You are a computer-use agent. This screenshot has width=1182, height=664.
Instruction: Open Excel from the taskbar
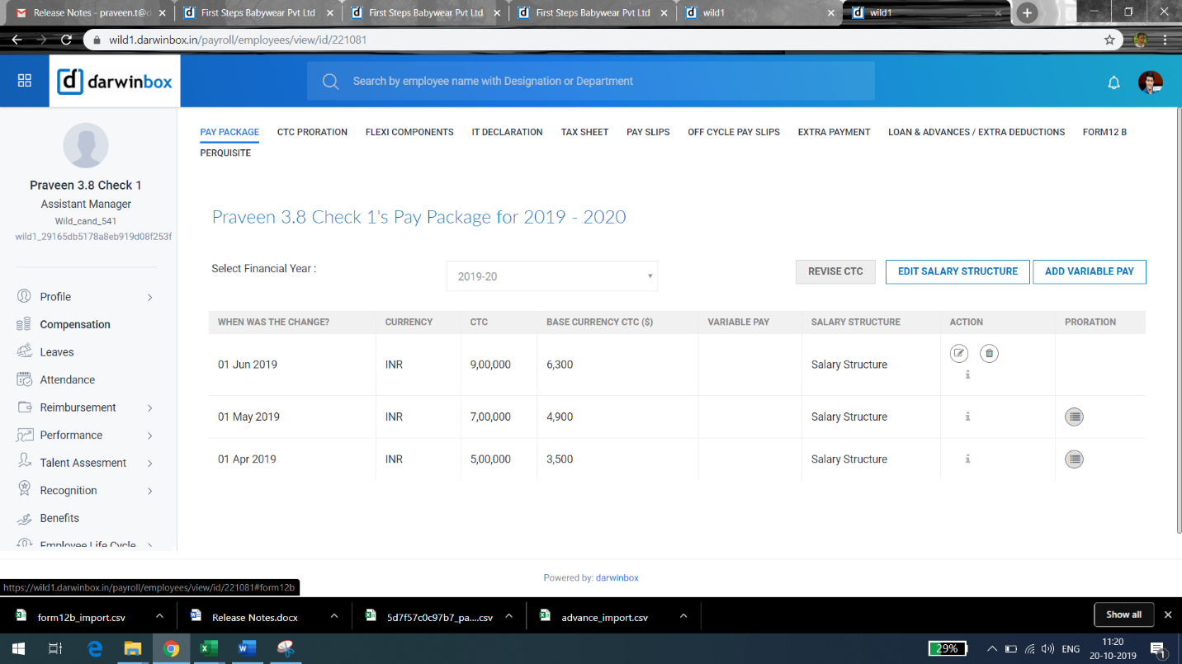click(208, 648)
